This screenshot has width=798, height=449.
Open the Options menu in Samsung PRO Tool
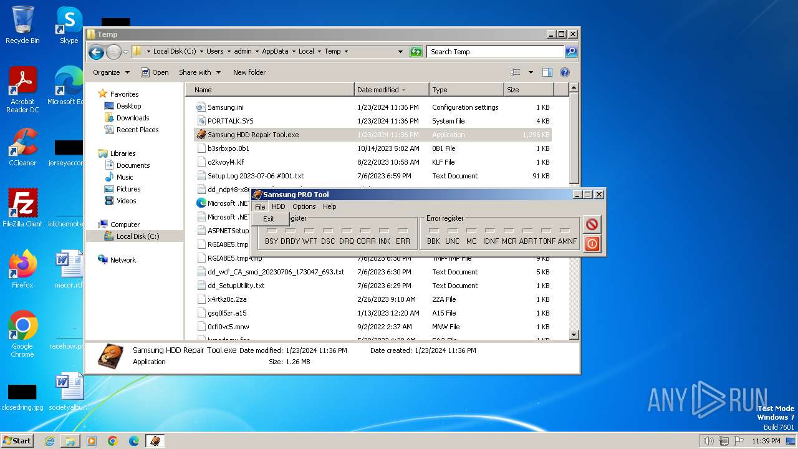coord(304,206)
